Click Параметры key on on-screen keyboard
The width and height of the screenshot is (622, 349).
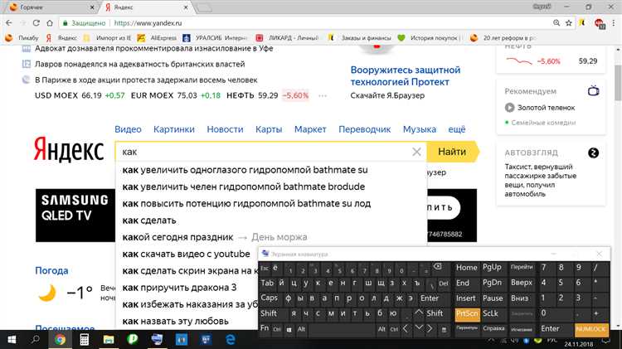pyautogui.click(x=467, y=329)
